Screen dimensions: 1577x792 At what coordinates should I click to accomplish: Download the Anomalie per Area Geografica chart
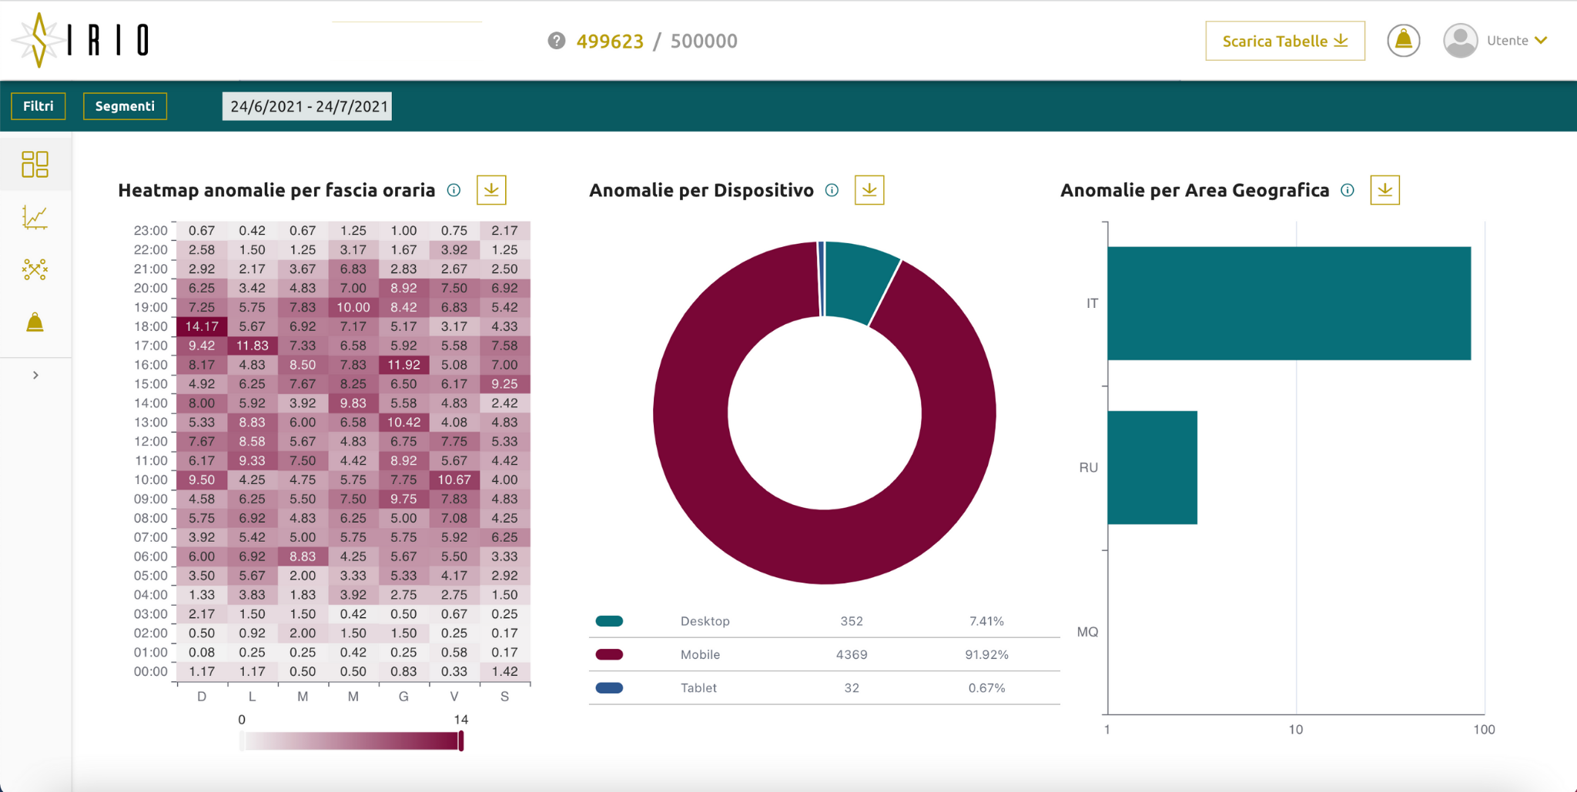click(x=1384, y=190)
